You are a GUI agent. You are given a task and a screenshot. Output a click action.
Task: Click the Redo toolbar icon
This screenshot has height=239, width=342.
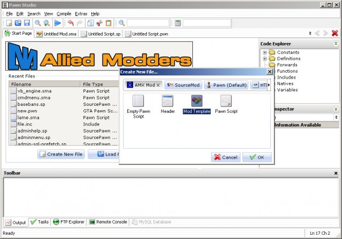point(80,23)
